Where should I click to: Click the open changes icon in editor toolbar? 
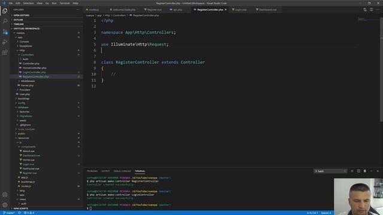point(365,10)
